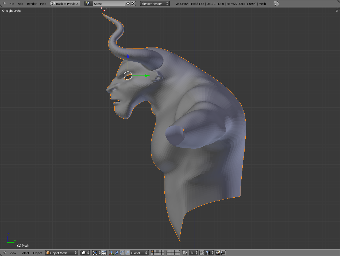Open the viewport shading sphere selector
Screen dimensions: 340x256
pos(84,253)
